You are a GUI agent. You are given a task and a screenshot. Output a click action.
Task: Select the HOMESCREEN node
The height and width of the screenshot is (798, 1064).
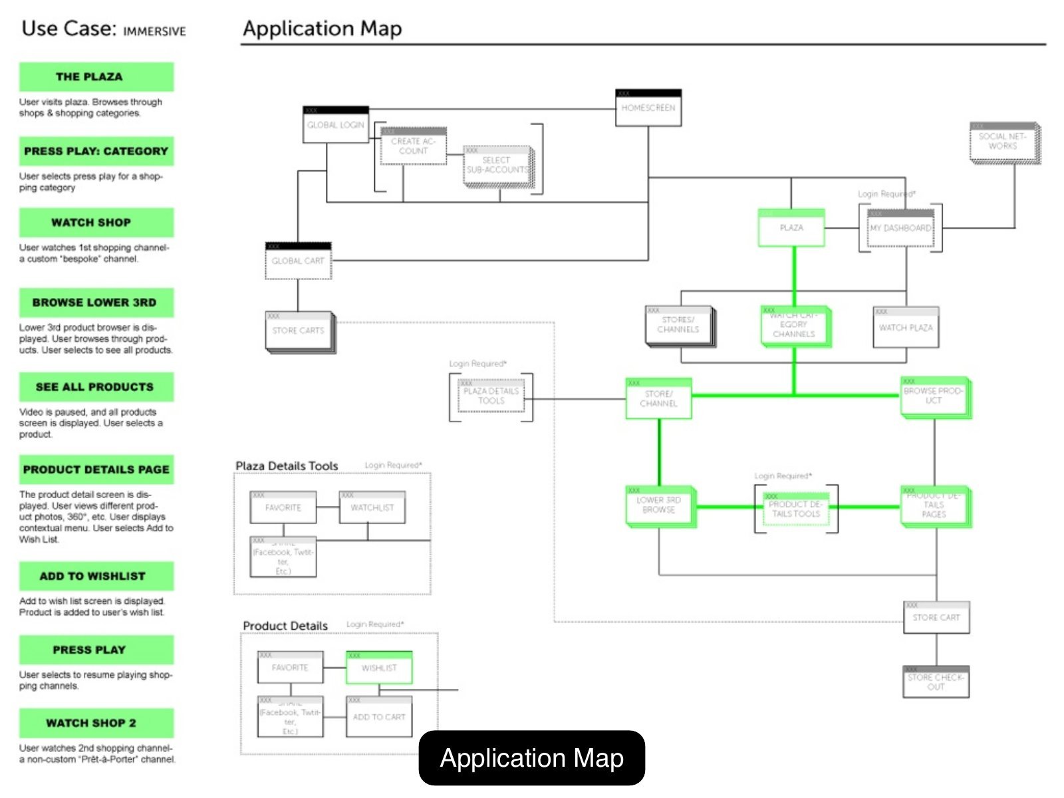coord(648,108)
